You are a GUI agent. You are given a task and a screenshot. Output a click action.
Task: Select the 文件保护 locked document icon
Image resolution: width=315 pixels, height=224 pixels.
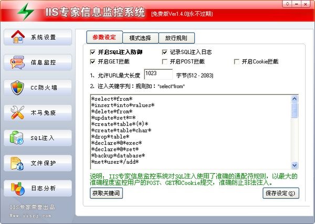click(x=17, y=163)
